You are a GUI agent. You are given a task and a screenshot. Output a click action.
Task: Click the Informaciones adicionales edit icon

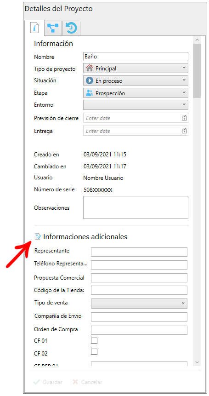point(38,236)
